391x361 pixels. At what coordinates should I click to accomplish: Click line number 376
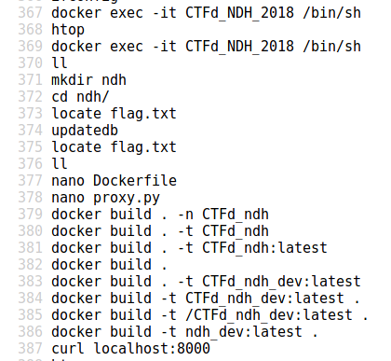30,164
